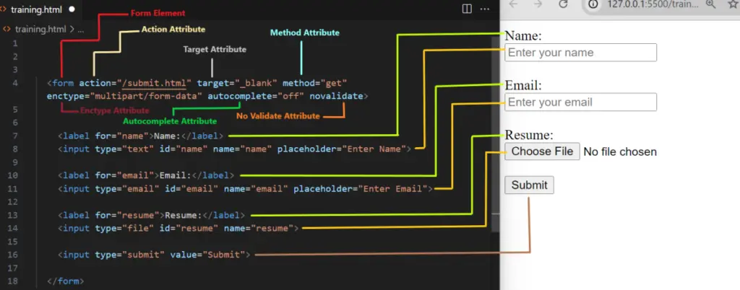Image resolution: width=740 pixels, height=290 pixels.
Task: Click the closing </form> tag on line 18
Action: [66, 281]
